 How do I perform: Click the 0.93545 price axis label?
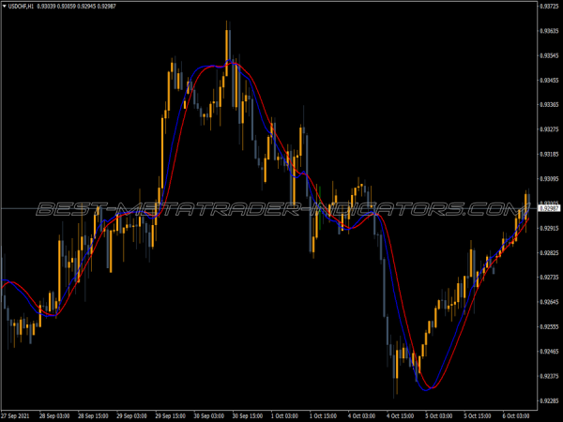(549, 55)
